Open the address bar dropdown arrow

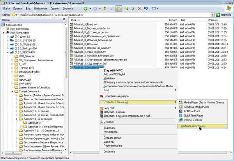213,15
